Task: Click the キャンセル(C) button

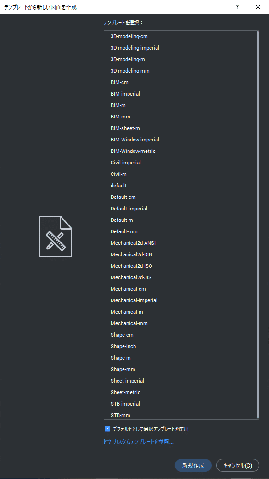Action: [237, 466]
